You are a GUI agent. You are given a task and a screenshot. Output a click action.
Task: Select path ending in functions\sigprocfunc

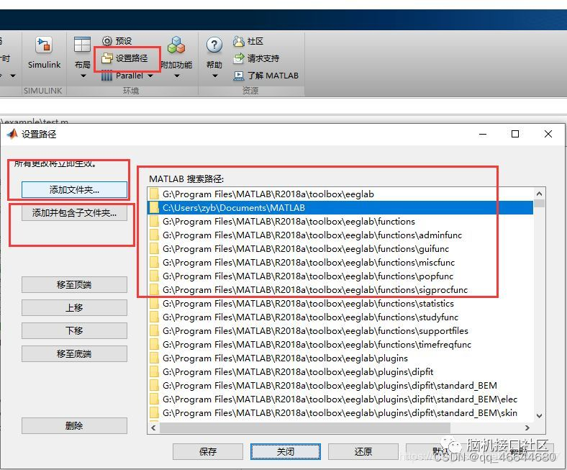click(x=340, y=290)
